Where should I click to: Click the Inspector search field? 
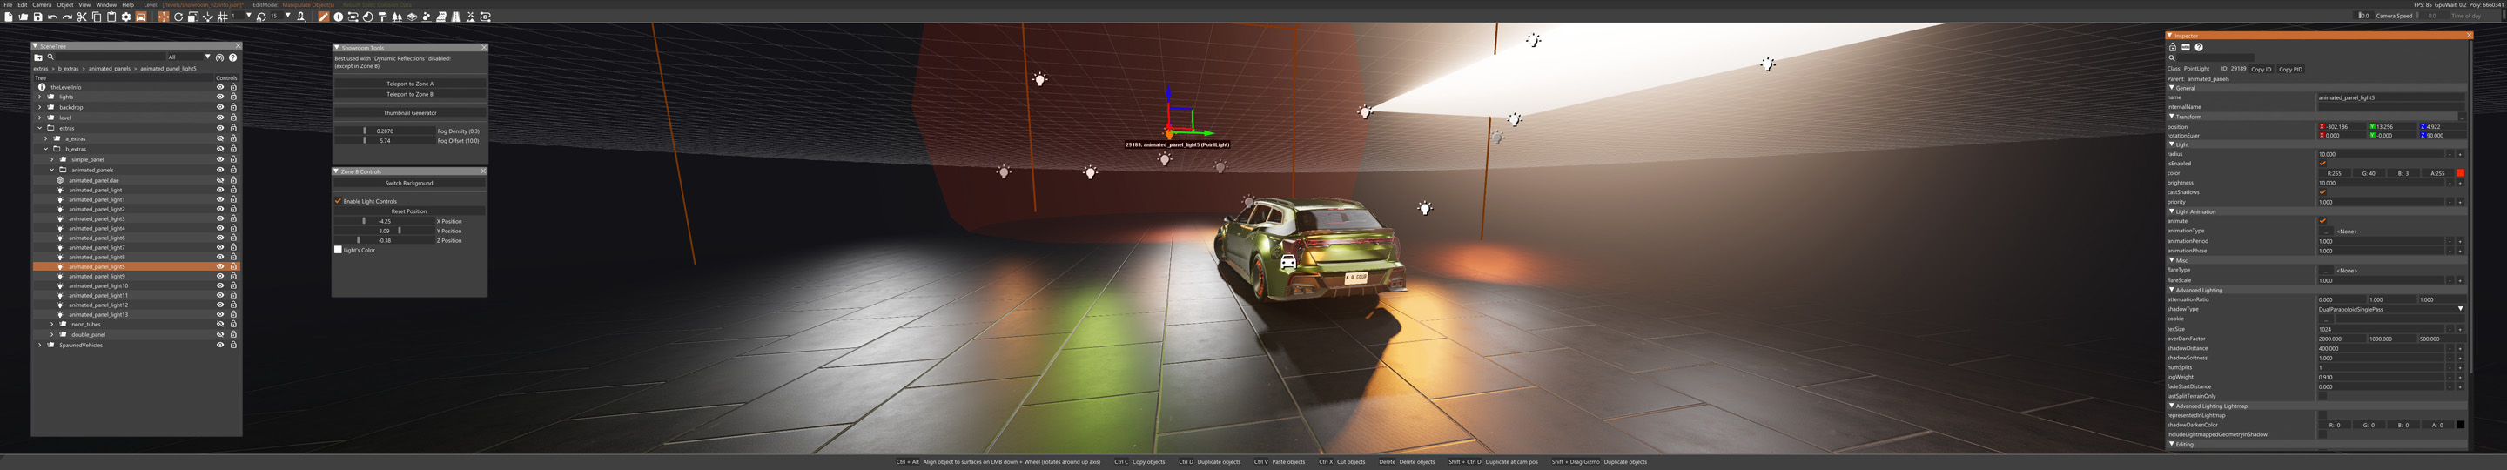click(2216, 58)
